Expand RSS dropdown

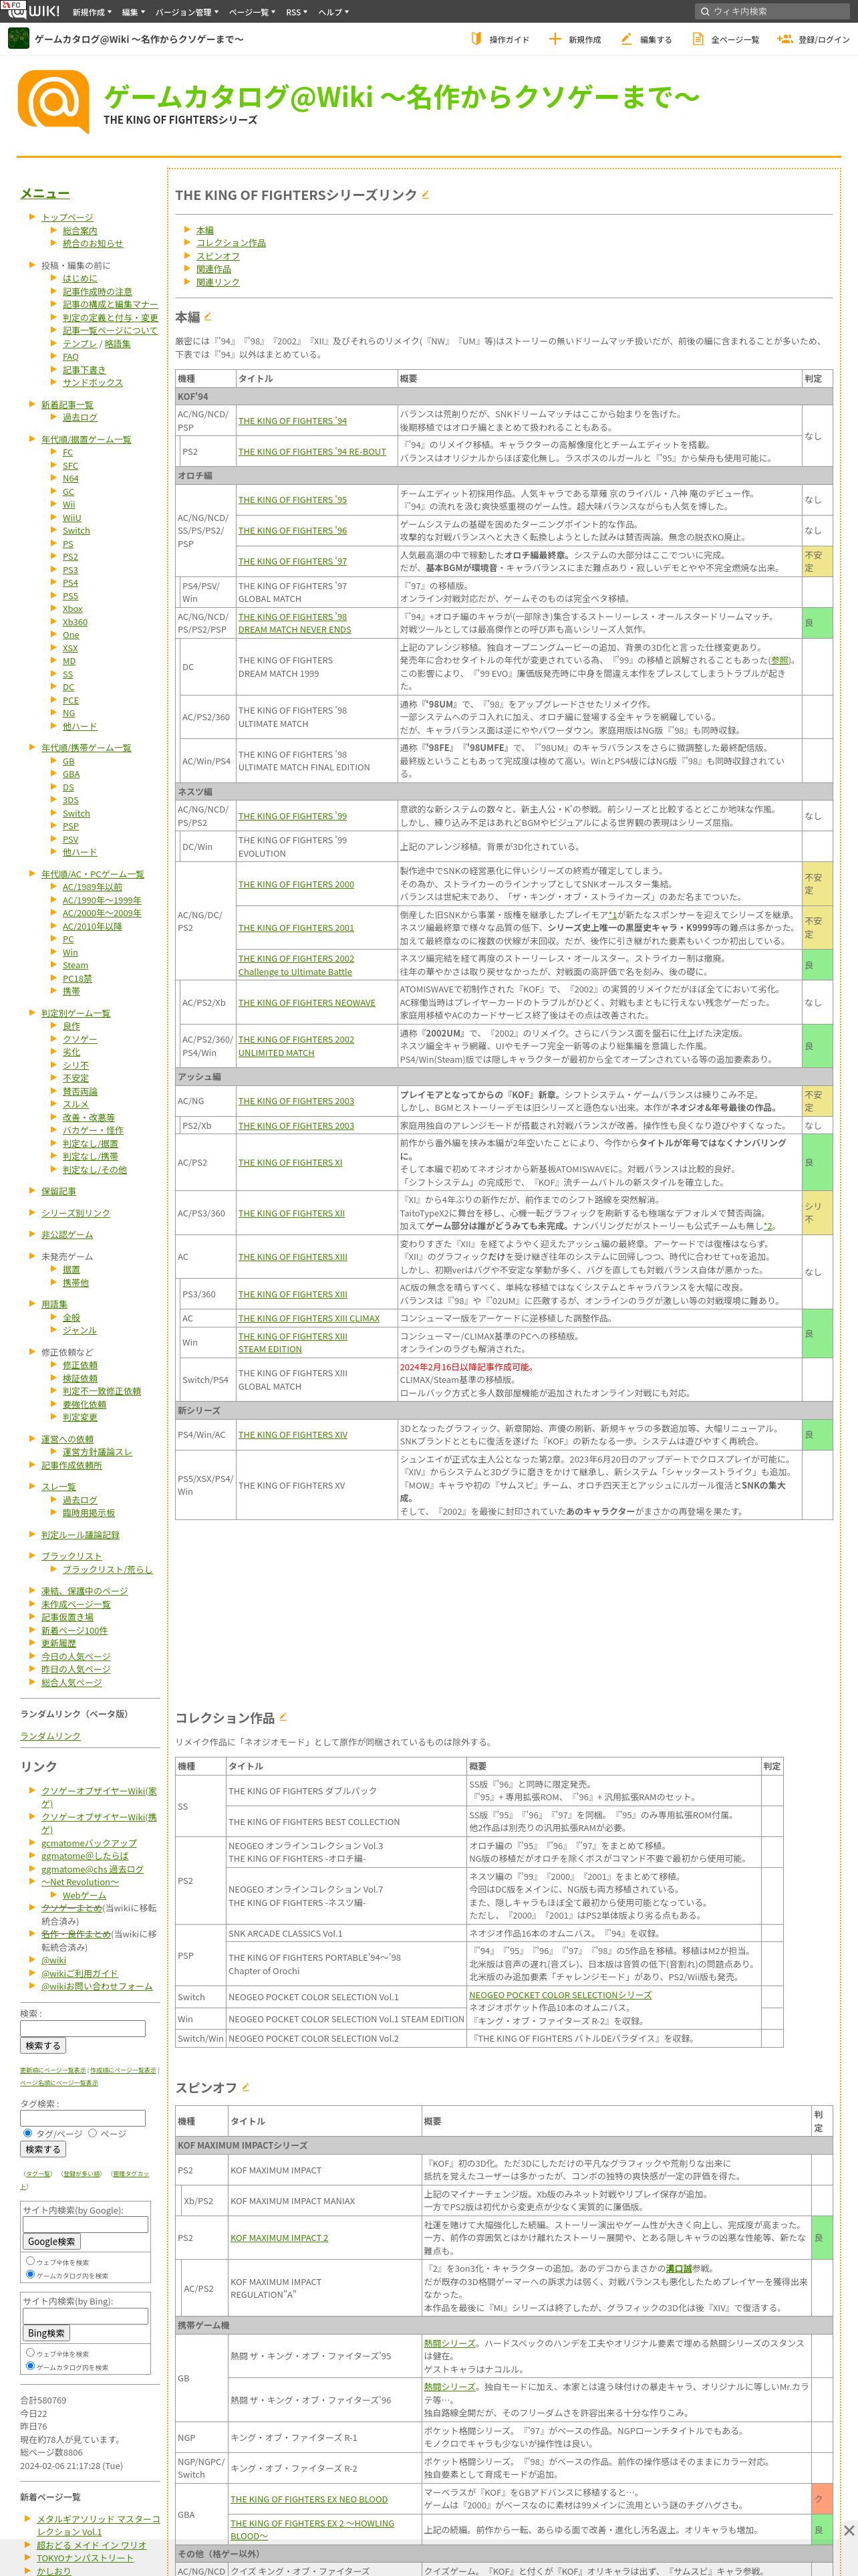297,12
